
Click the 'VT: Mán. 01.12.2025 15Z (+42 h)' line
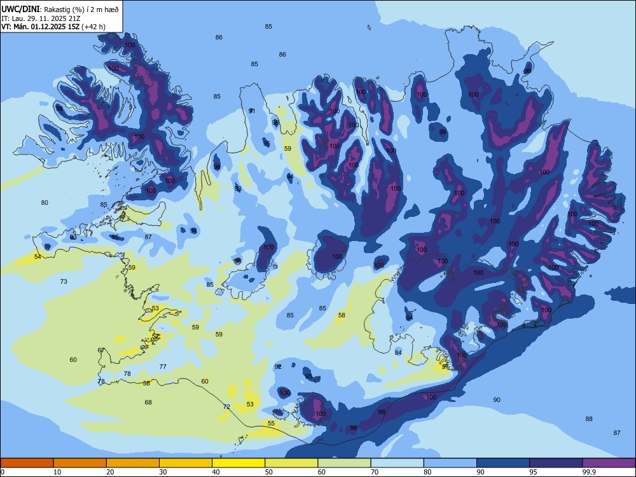point(53,27)
